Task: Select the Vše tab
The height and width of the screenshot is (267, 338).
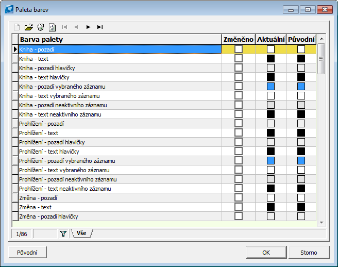Action: pyautogui.click(x=81, y=233)
